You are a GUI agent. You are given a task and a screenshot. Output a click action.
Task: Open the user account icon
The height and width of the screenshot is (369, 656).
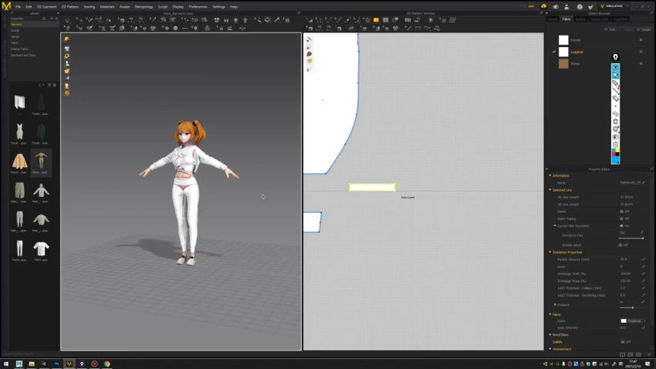click(566, 7)
